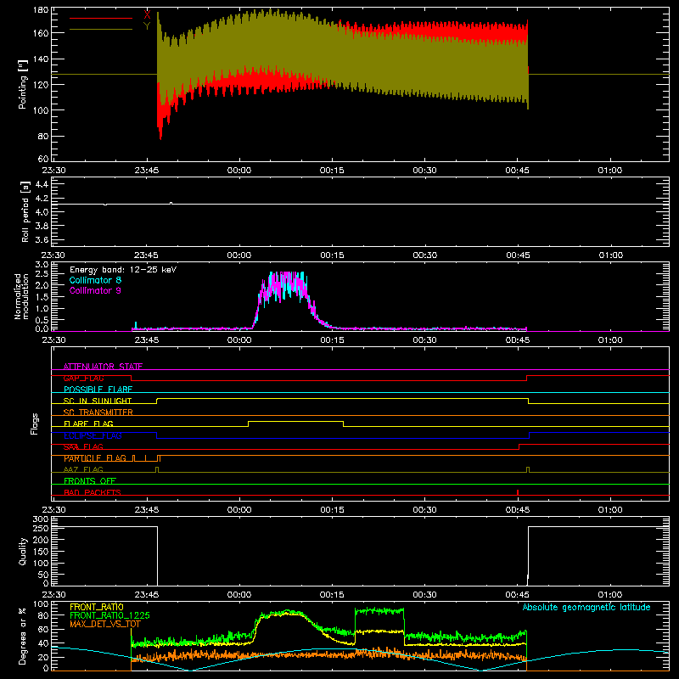Screen dimensions: 679x679
Task: Click the PARTICLE_FLAG label
Action: click(x=95, y=458)
